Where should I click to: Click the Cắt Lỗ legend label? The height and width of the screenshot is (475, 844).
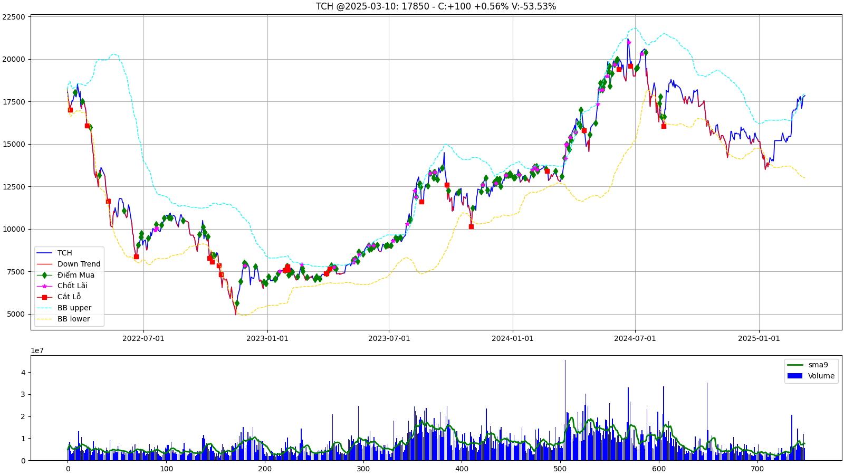pos(69,297)
